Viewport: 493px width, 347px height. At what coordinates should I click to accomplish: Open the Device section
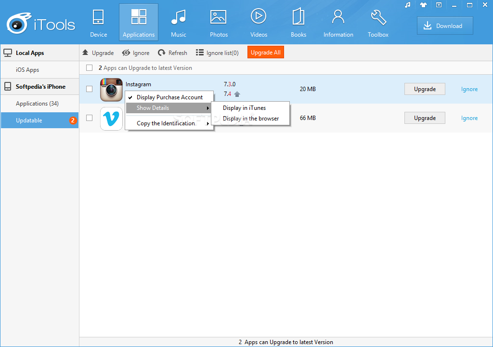pos(98,23)
